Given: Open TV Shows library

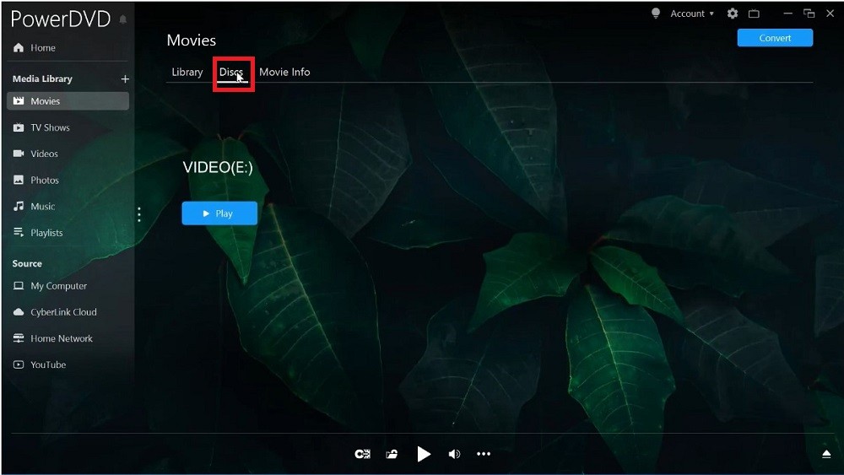Looking at the screenshot, I should (x=42, y=127).
